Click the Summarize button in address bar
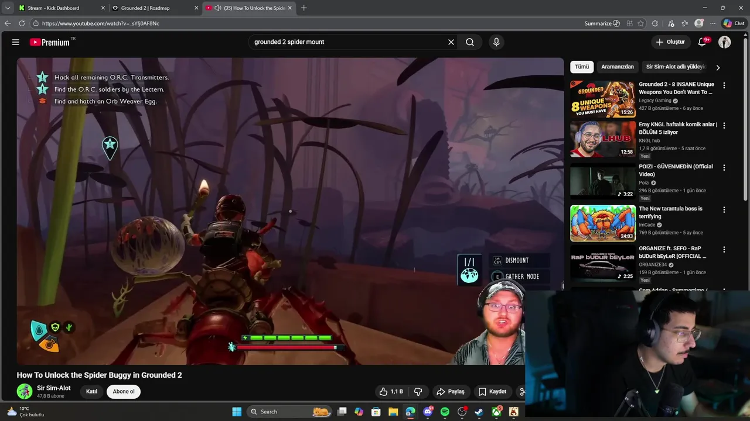Image resolution: width=750 pixels, height=421 pixels. [602, 23]
